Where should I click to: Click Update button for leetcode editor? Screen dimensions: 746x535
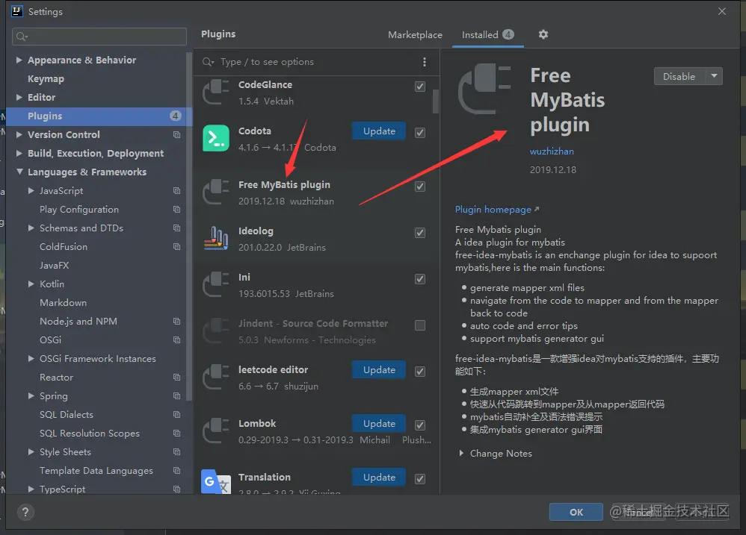point(379,370)
